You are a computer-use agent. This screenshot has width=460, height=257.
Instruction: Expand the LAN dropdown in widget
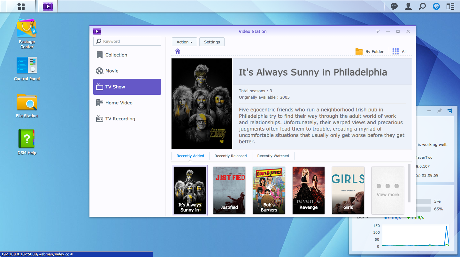[363, 218]
